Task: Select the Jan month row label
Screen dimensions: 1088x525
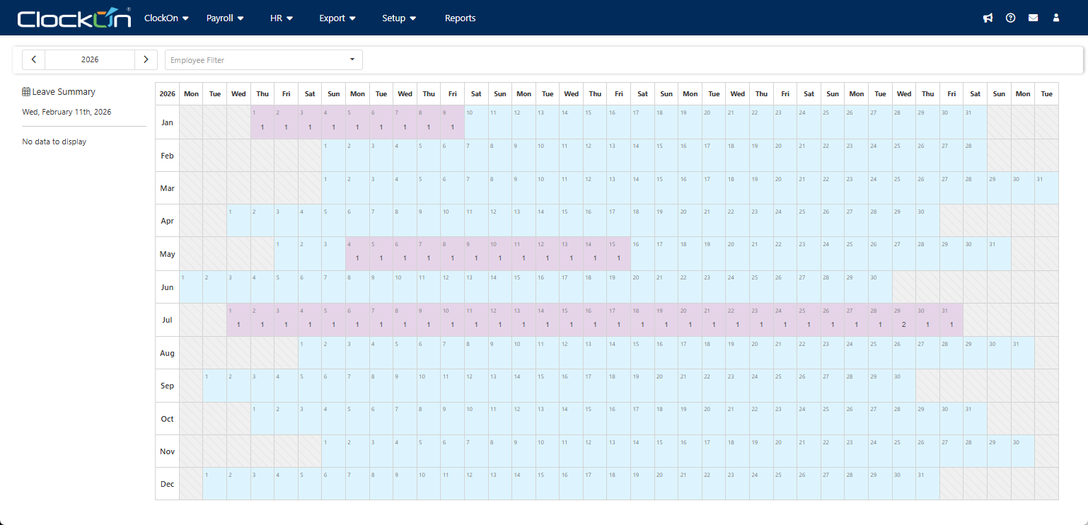Action: pyautogui.click(x=168, y=122)
